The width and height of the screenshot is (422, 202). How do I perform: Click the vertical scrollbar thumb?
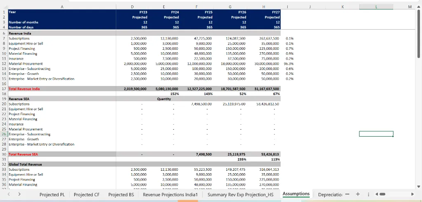[x=419, y=37]
